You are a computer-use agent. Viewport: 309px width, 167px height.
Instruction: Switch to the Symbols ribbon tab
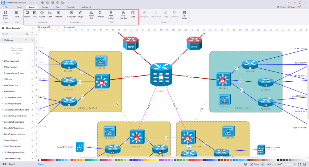pos(71,7)
